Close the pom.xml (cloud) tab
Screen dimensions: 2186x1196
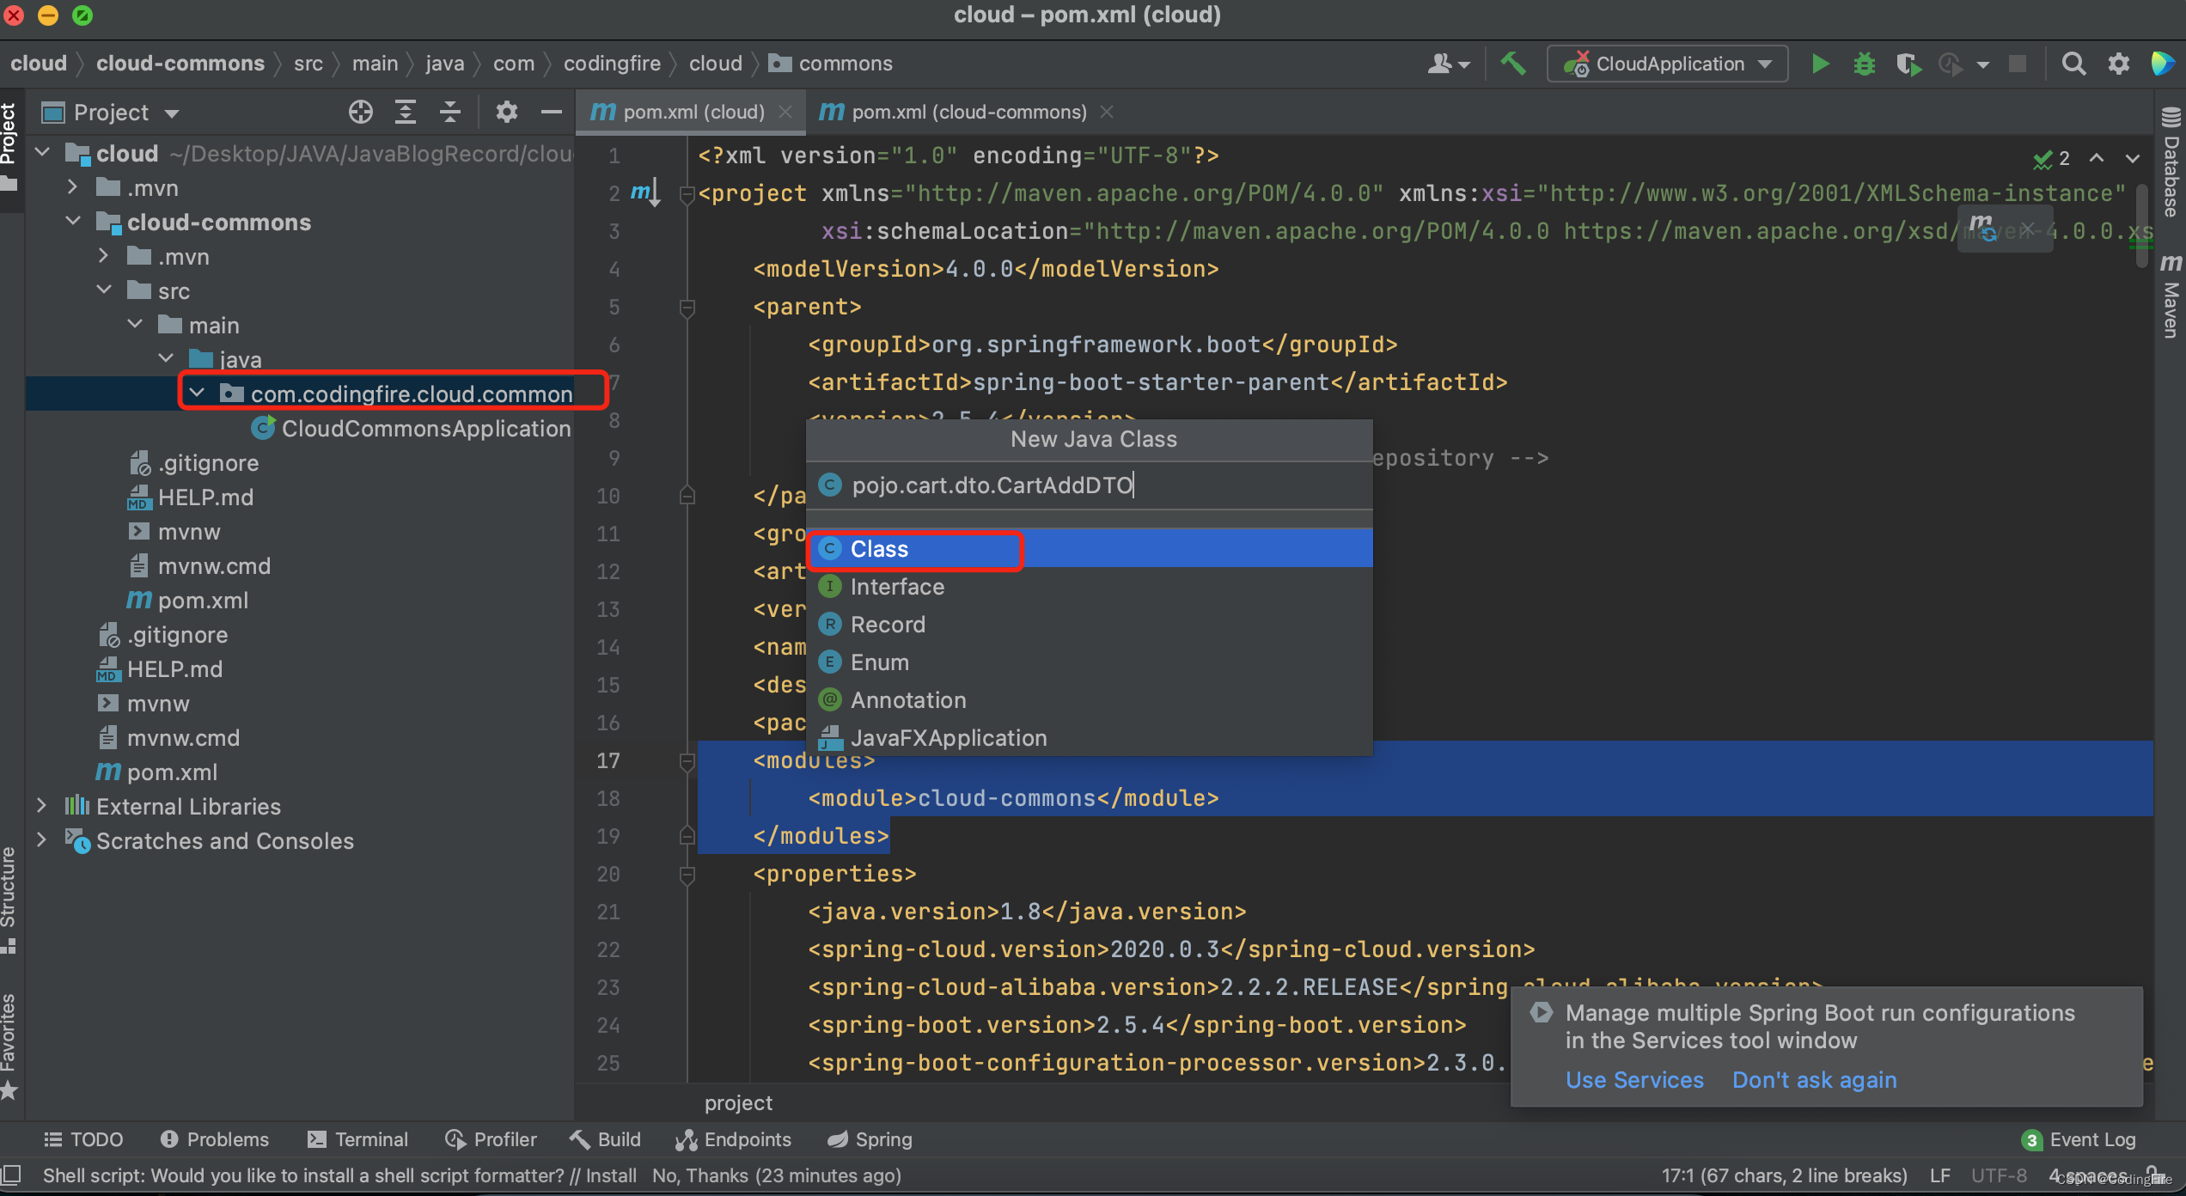pos(785,112)
